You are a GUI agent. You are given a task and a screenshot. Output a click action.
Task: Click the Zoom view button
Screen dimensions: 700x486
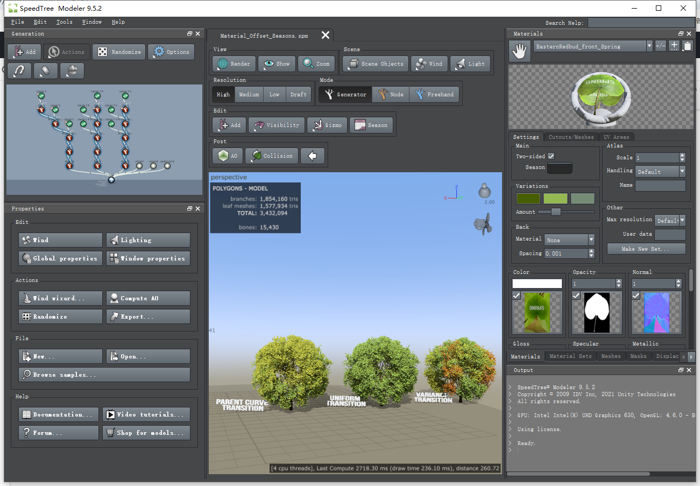(x=316, y=64)
